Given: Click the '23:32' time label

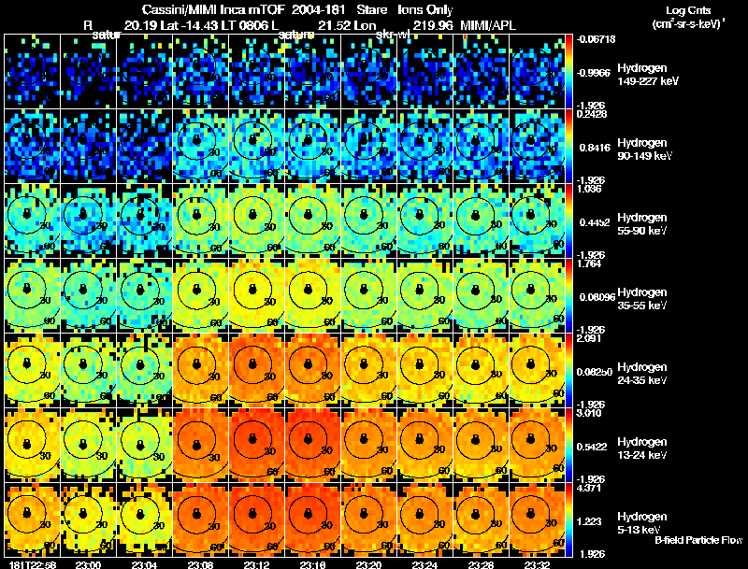Looking at the screenshot, I should (537, 565).
